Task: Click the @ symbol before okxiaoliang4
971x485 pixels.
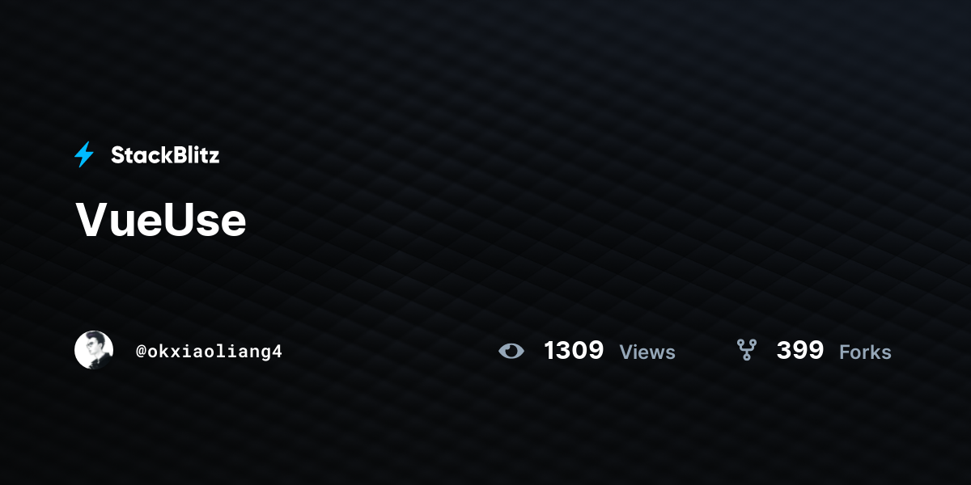Action: [x=141, y=352]
